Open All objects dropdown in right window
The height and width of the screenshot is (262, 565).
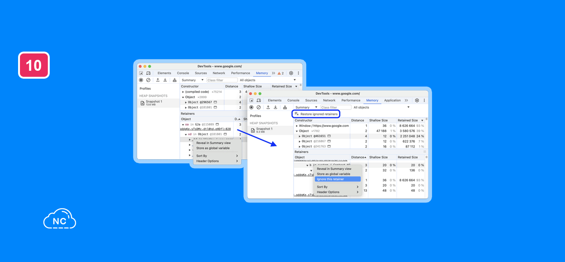coord(381,107)
